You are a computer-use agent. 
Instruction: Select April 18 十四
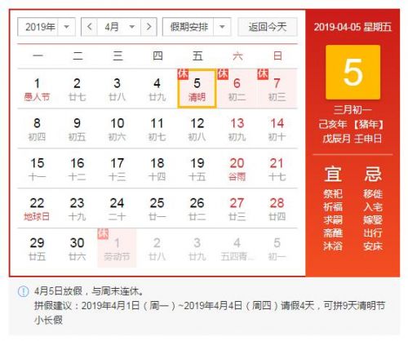(157, 169)
